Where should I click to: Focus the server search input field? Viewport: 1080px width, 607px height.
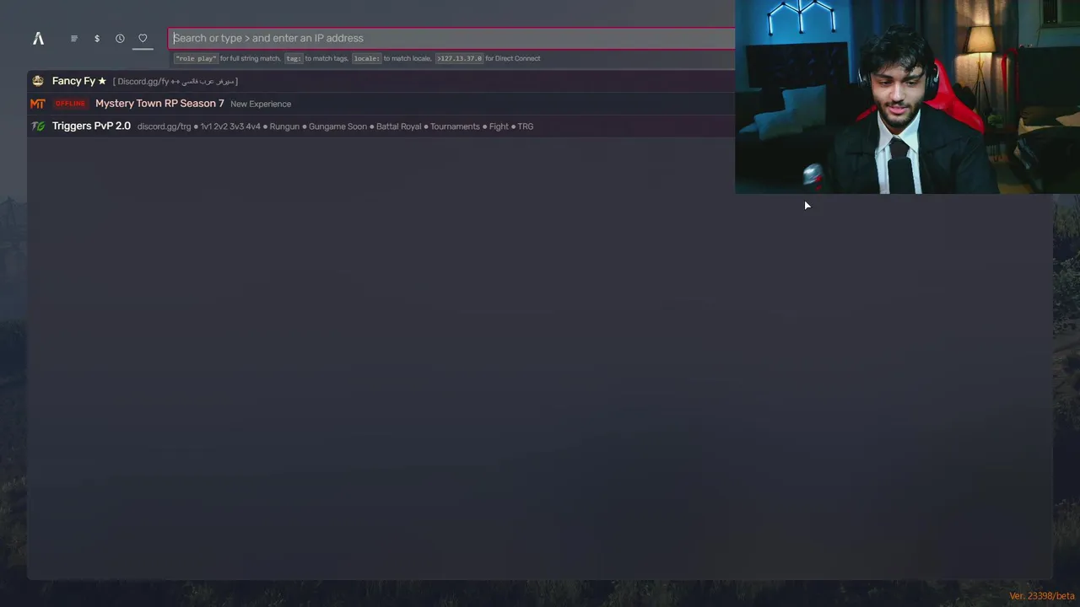452,38
